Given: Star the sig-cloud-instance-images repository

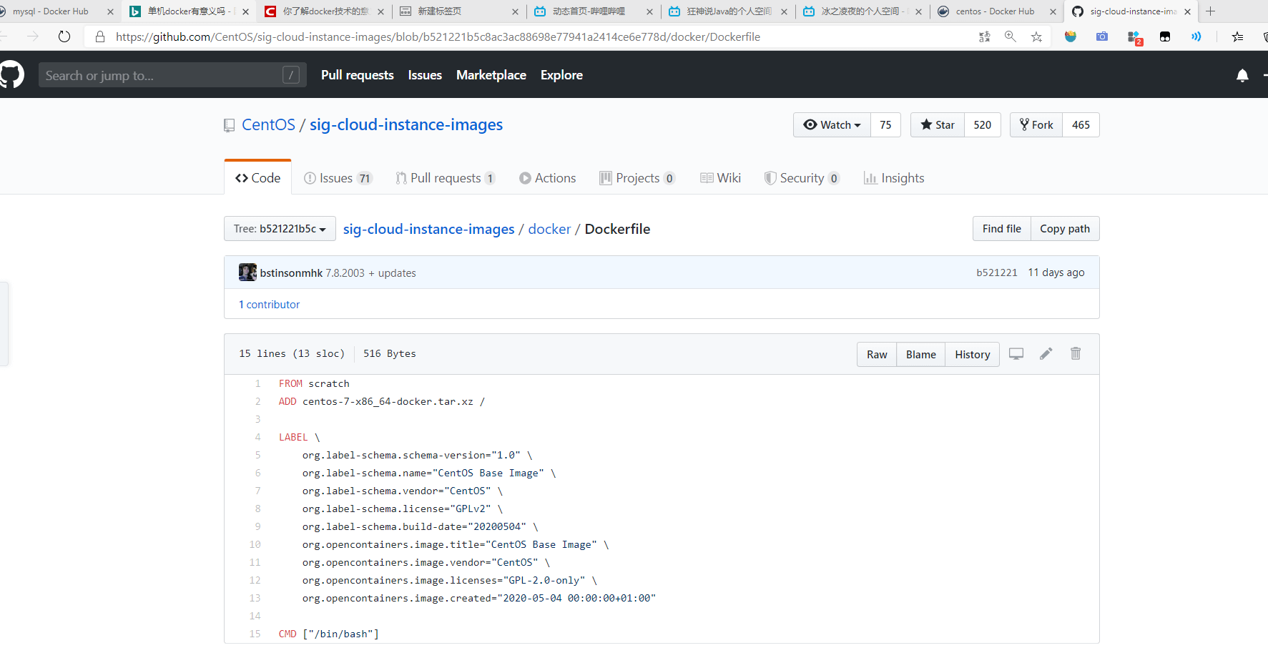Looking at the screenshot, I should [x=938, y=125].
